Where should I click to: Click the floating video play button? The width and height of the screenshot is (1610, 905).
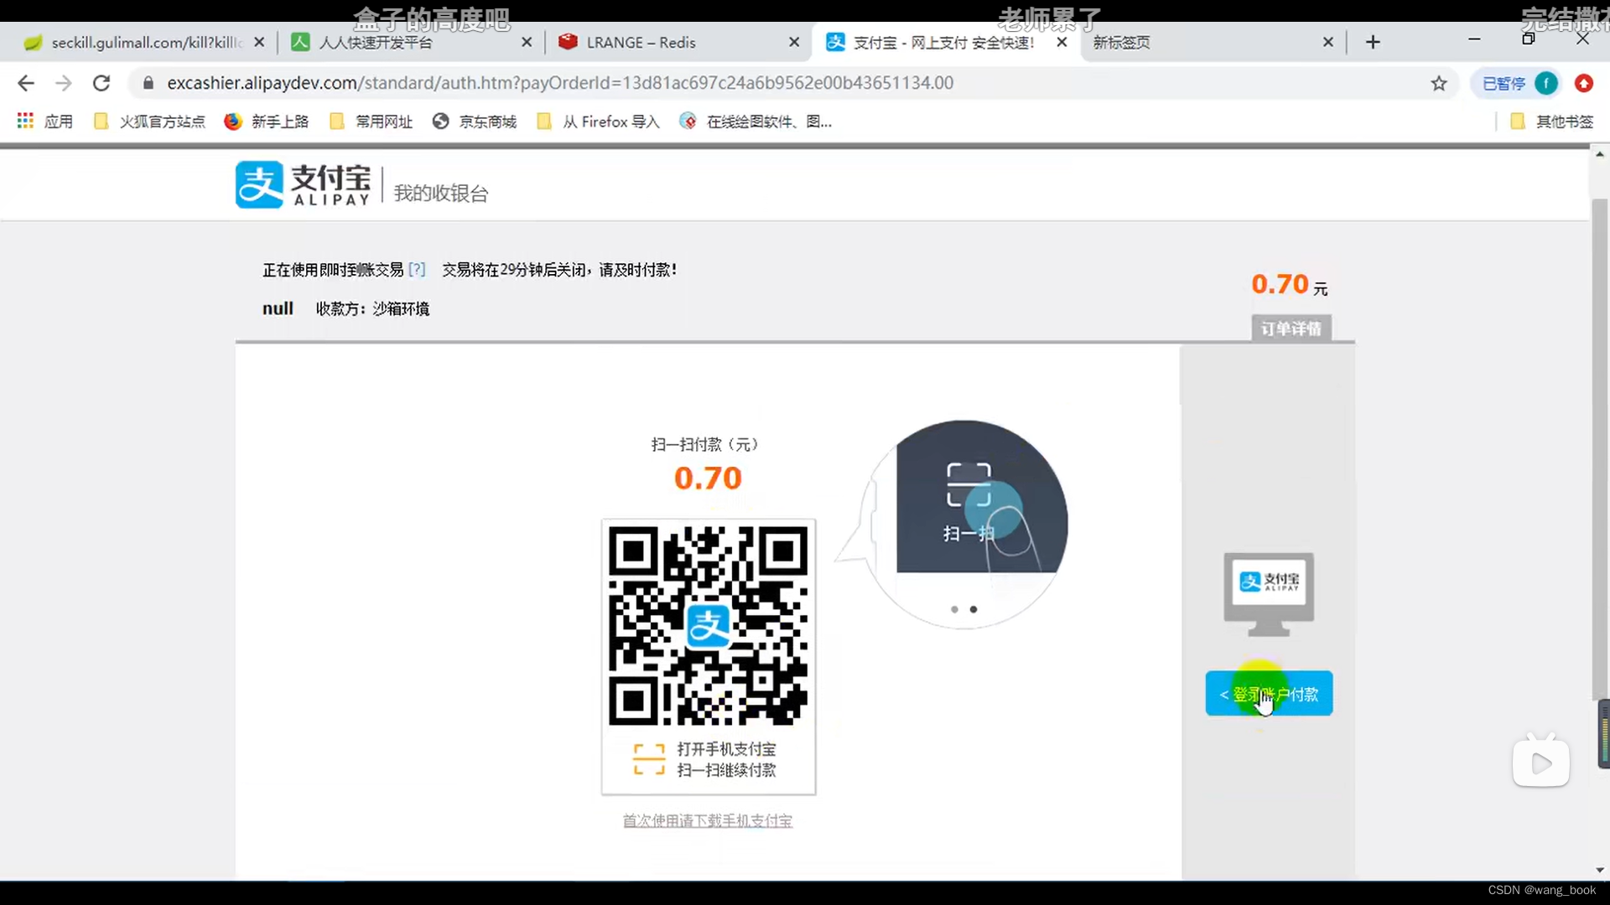1541,763
